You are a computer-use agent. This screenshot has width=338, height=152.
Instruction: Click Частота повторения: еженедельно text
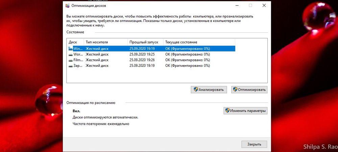[101, 124]
